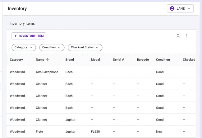Sort by the Brand column header

70,59
